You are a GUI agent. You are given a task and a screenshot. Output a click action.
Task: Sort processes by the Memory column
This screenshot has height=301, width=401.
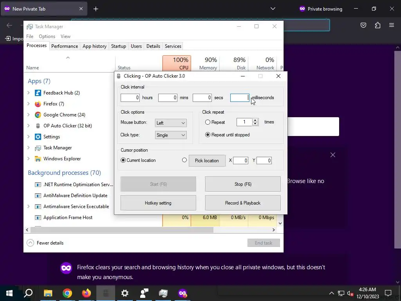point(206,63)
